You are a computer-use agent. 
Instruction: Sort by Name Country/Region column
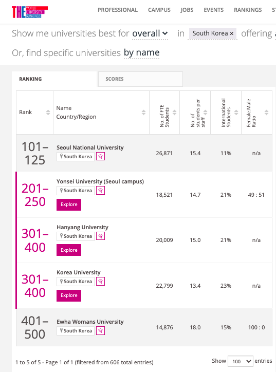(143, 113)
